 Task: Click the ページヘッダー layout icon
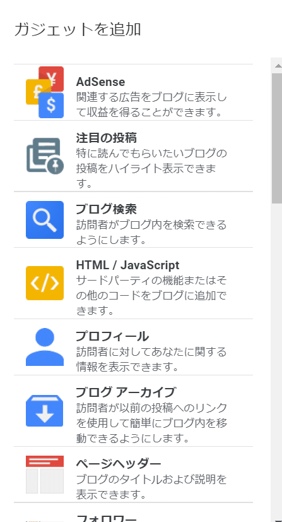(45, 475)
